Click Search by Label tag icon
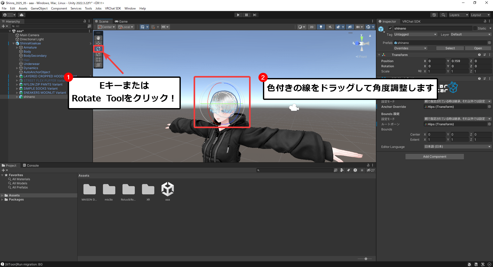This screenshot has width=493, height=267. click(x=348, y=170)
